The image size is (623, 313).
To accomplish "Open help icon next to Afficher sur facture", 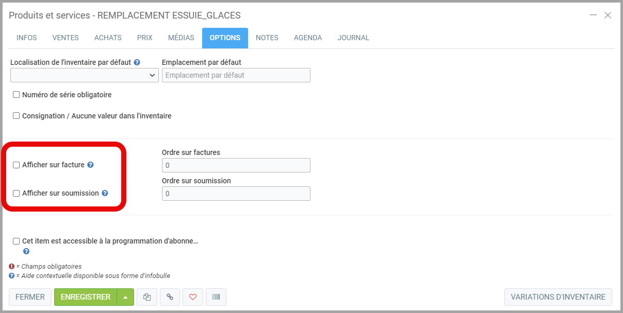I will coord(90,165).
